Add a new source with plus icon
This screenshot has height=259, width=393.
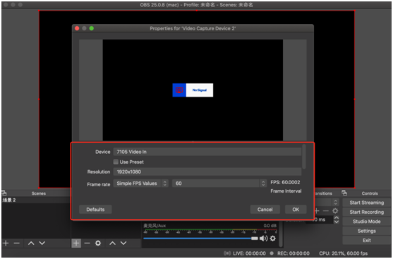pyautogui.click(x=76, y=243)
